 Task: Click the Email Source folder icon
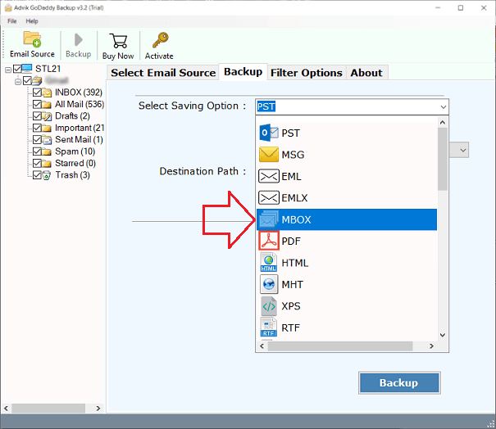click(32, 38)
